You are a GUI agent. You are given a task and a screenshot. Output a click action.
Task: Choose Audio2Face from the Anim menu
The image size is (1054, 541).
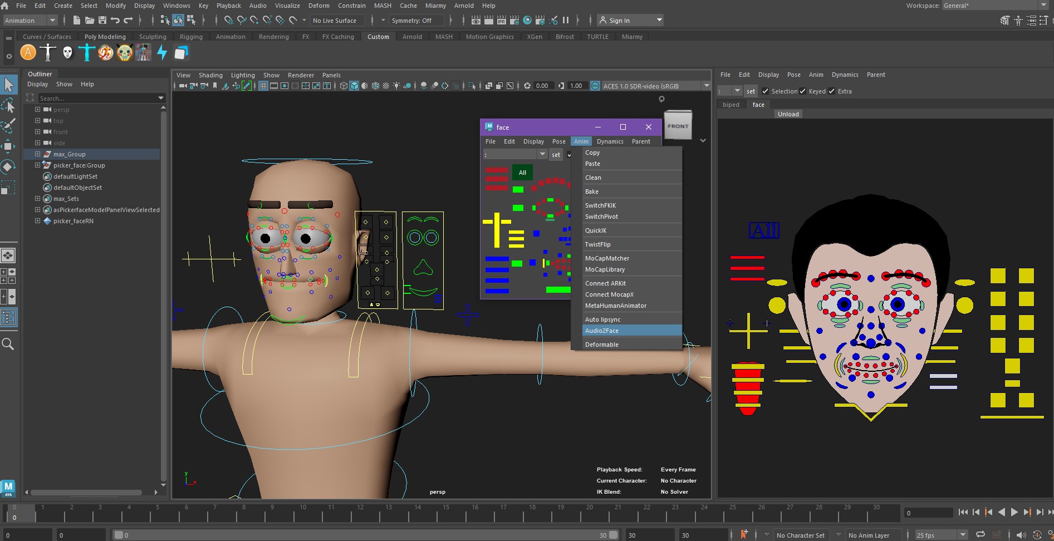(626, 331)
